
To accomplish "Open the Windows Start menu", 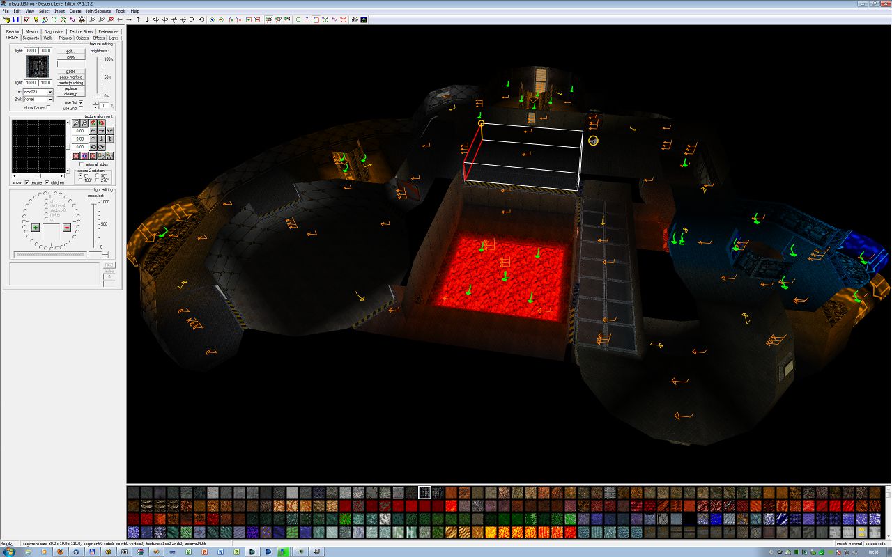I will tap(9, 551).
